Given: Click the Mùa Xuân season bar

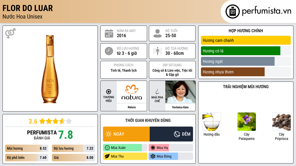Looking at the screenshot, I should tap(125, 148).
